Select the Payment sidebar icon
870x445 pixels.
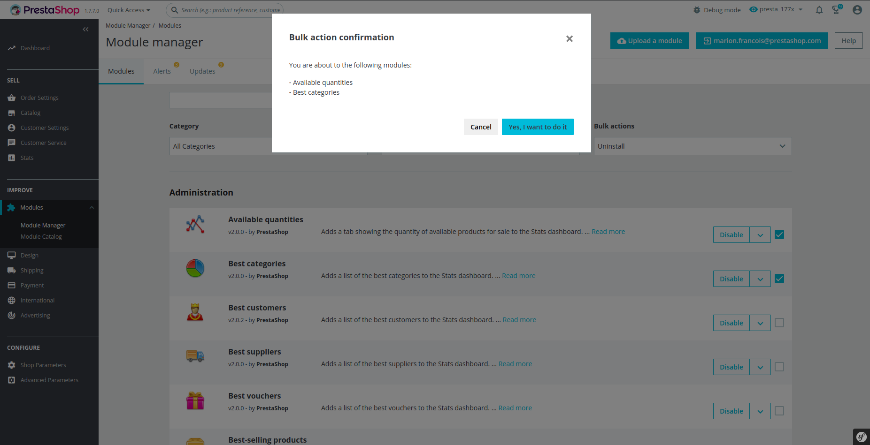(12, 285)
